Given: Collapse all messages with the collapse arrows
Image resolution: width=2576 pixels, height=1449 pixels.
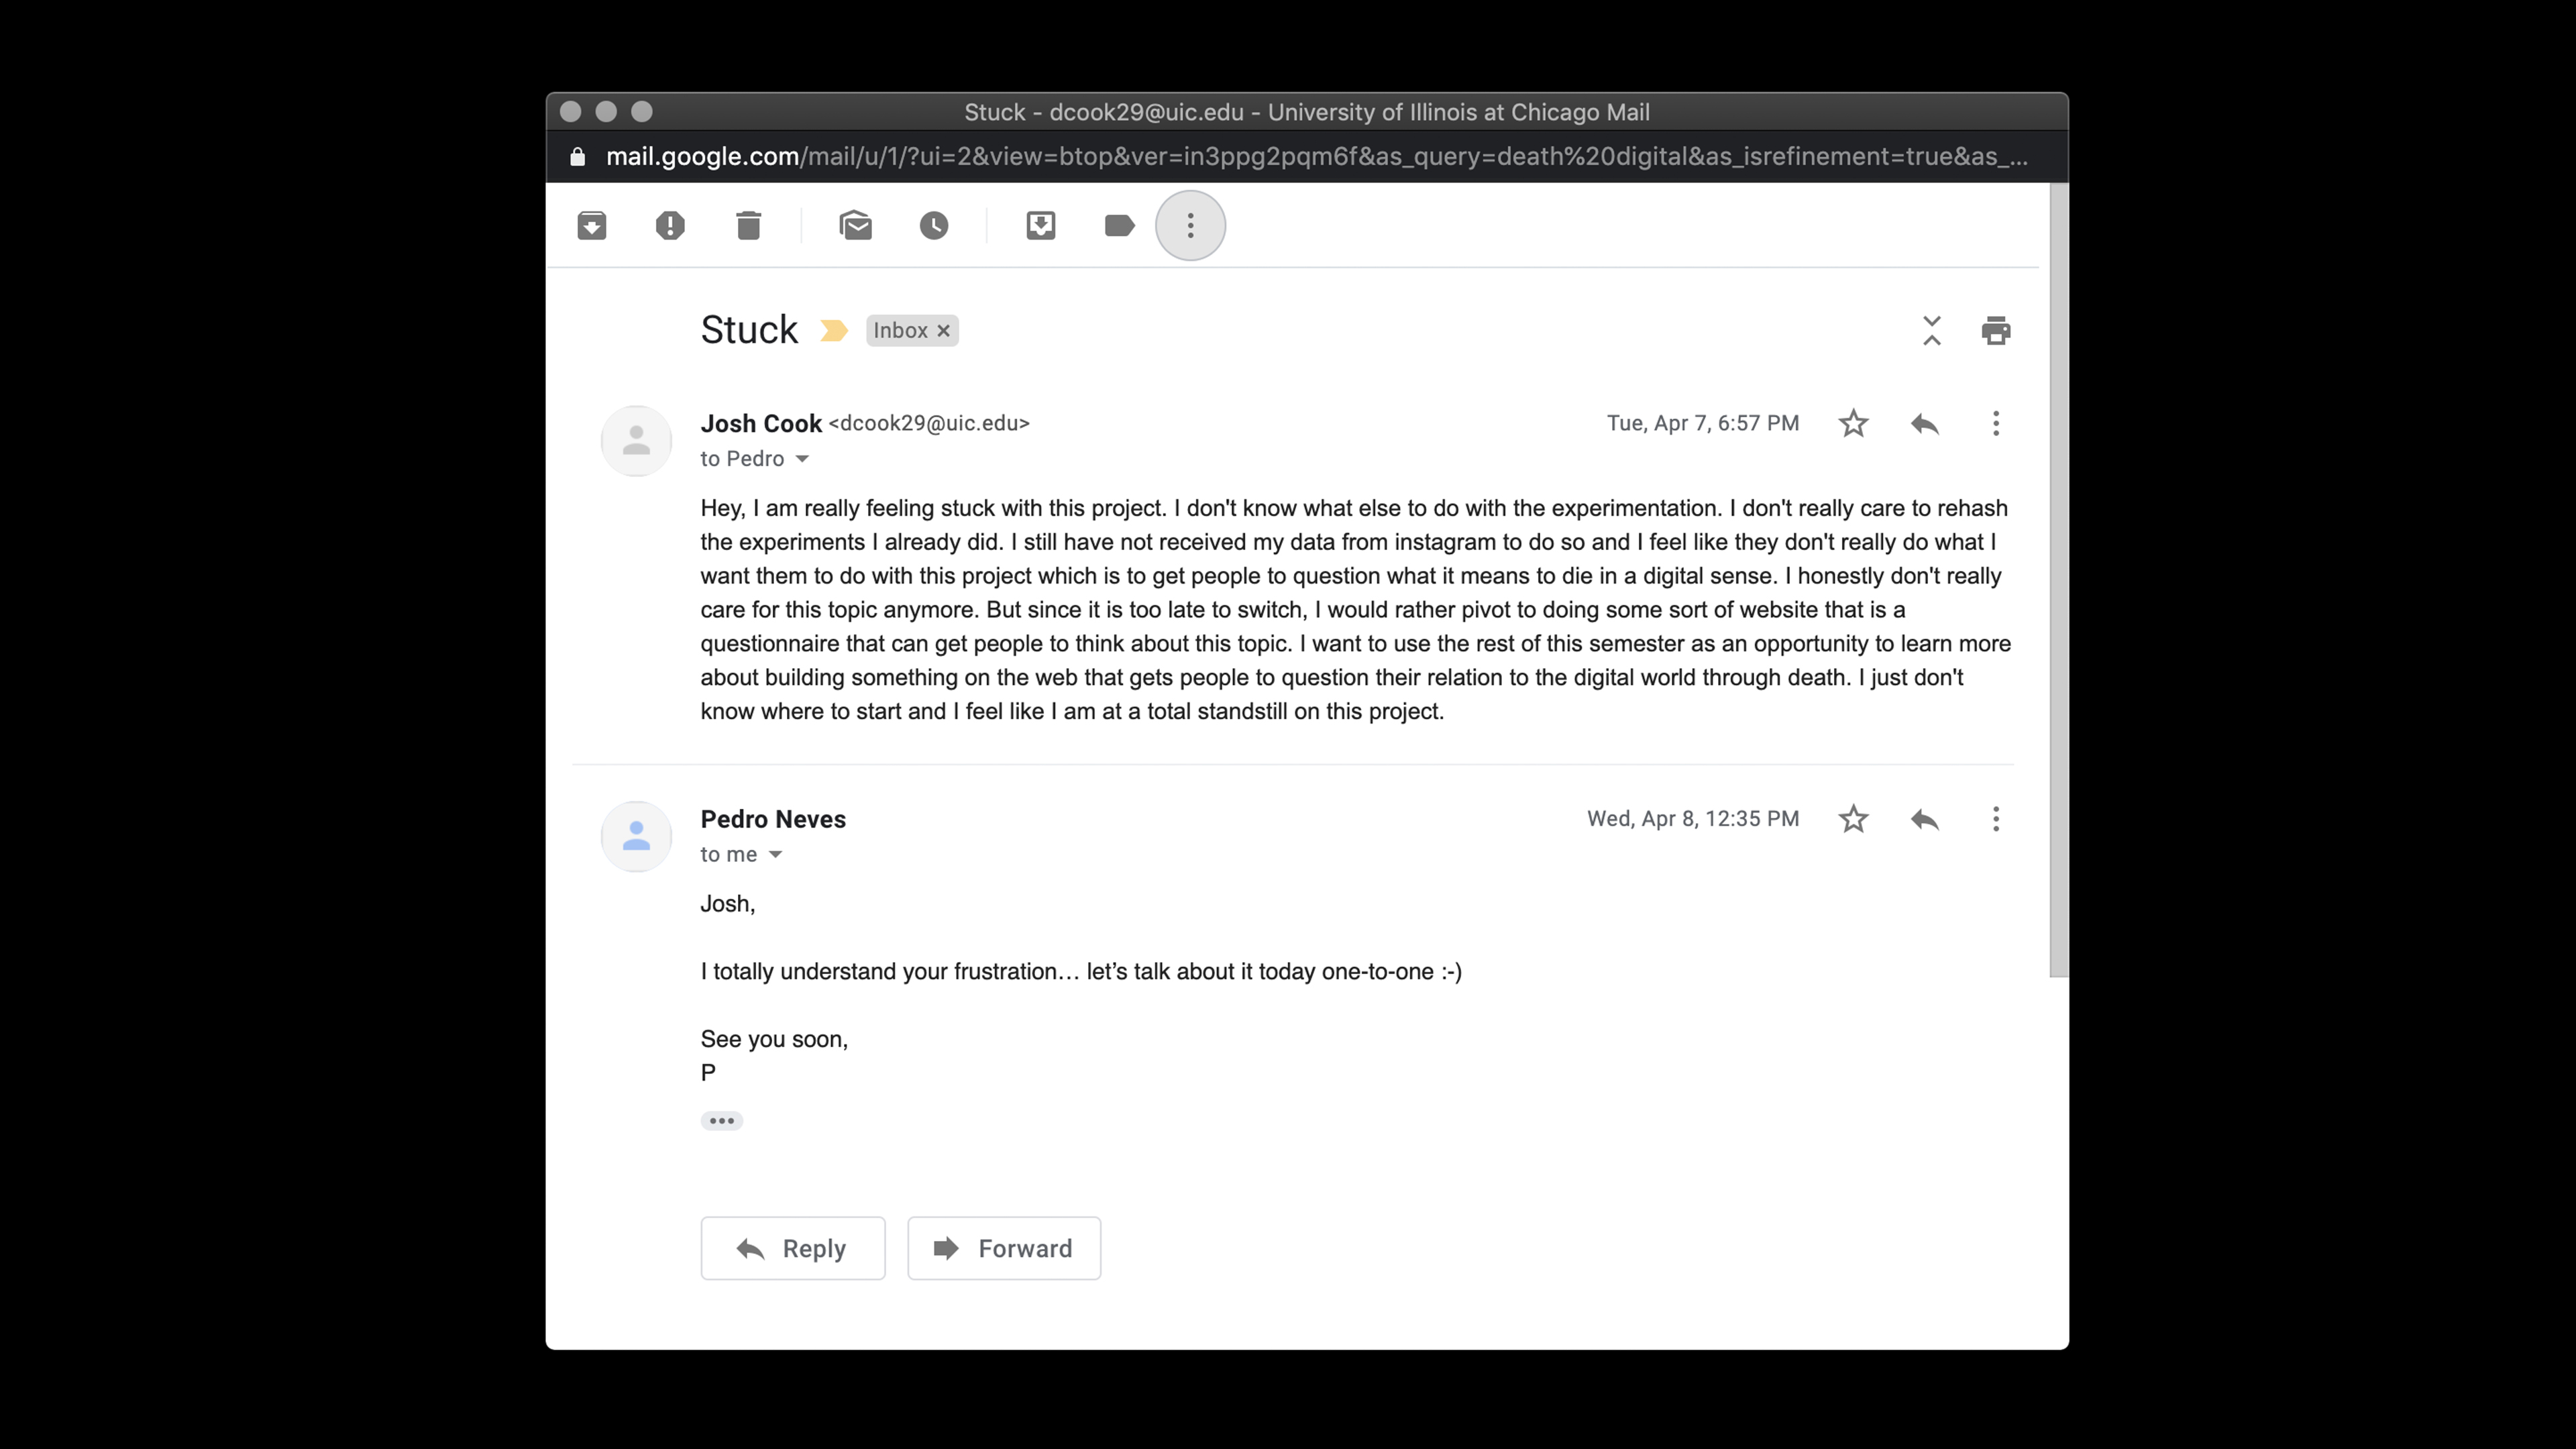Looking at the screenshot, I should 1932,330.
